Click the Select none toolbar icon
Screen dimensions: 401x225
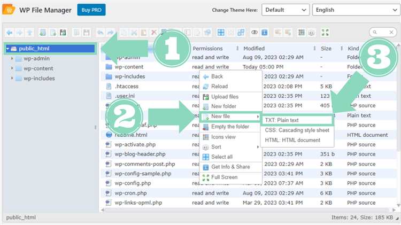click(x=230, y=33)
